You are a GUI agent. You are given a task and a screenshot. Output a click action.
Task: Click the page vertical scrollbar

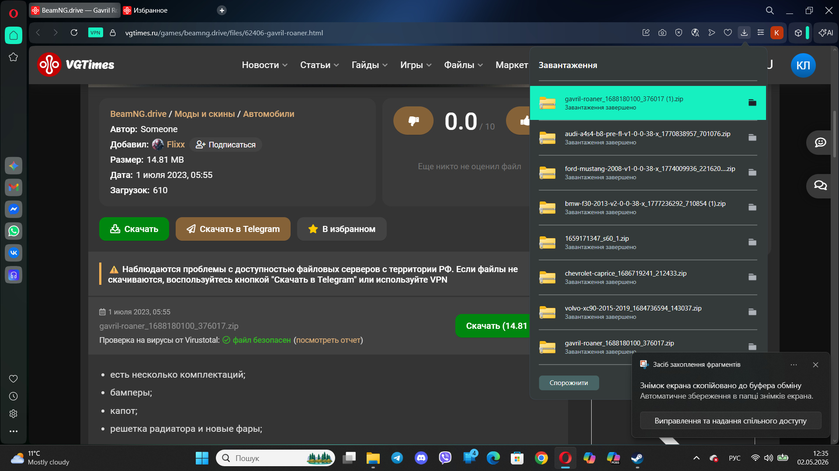[x=835, y=134]
